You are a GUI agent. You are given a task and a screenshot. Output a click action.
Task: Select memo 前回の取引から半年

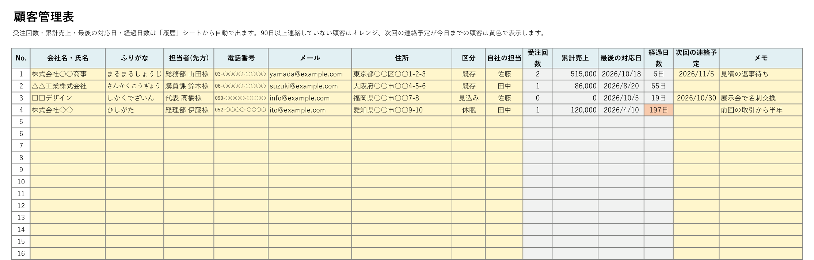pyautogui.click(x=761, y=110)
